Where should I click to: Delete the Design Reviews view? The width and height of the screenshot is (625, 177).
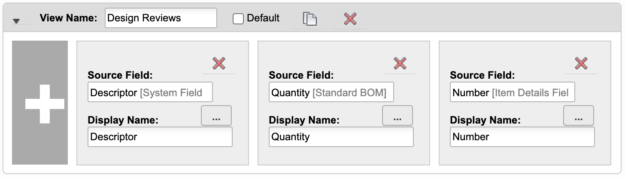(350, 19)
